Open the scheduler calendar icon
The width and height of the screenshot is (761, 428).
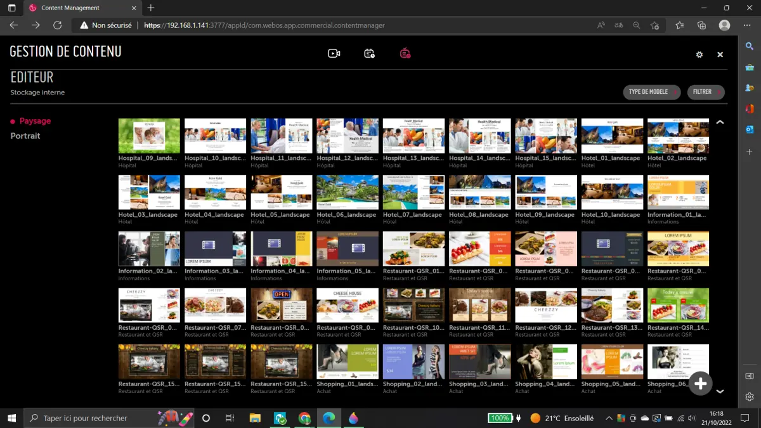point(370,53)
